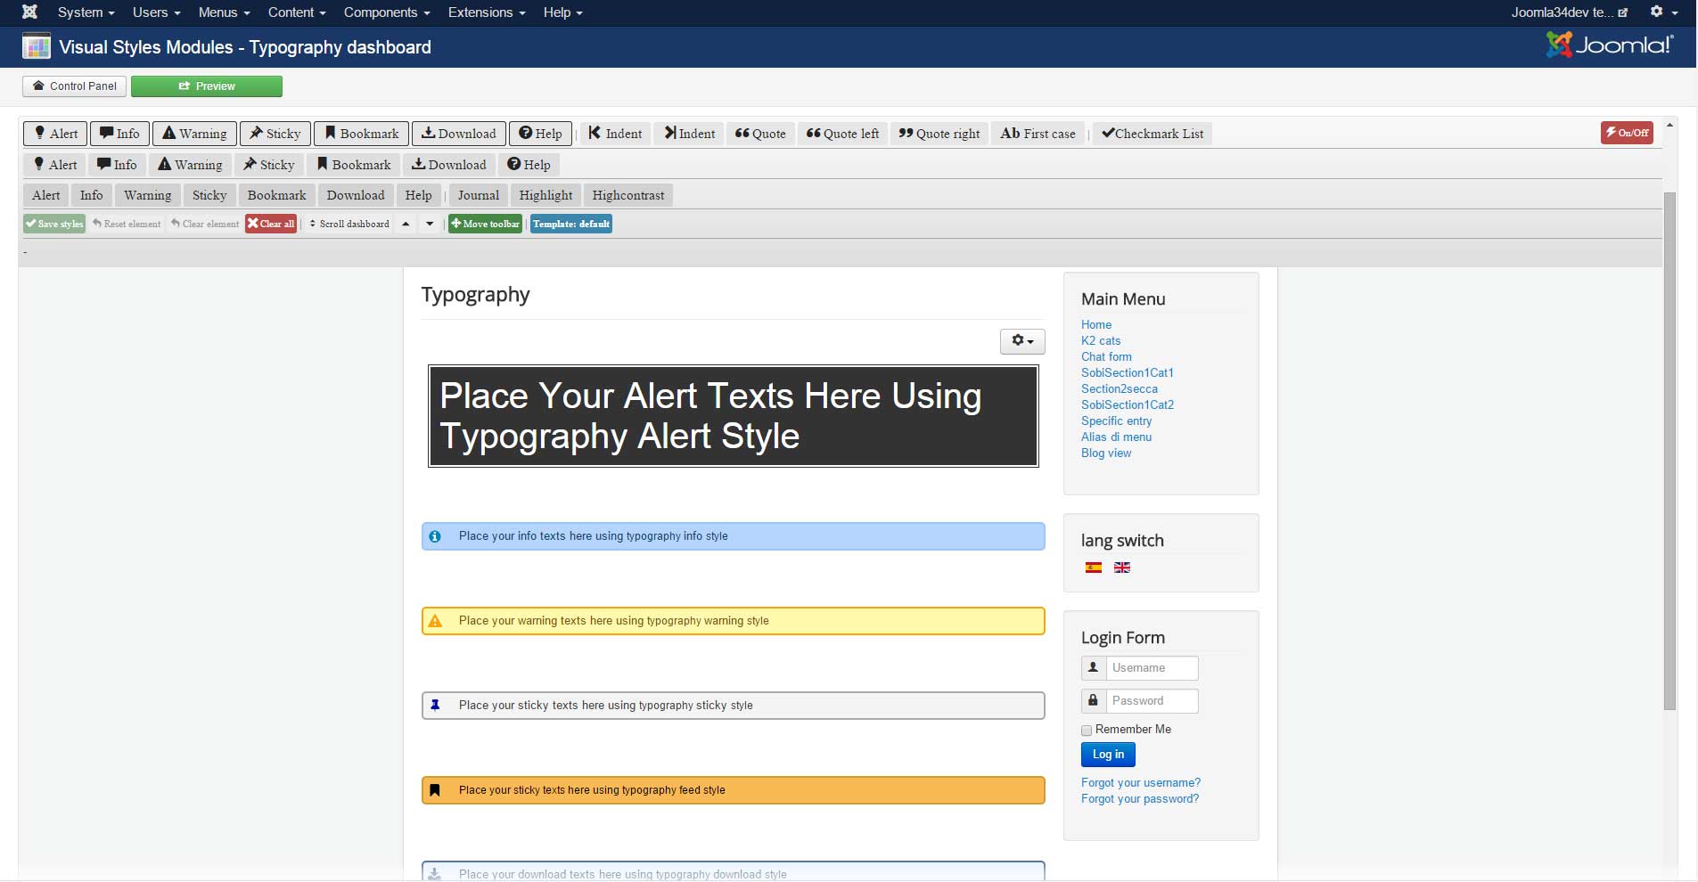The width and height of the screenshot is (1698, 882).
Task: Click the Joomla icon in top-left corner
Action: (29, 12)
